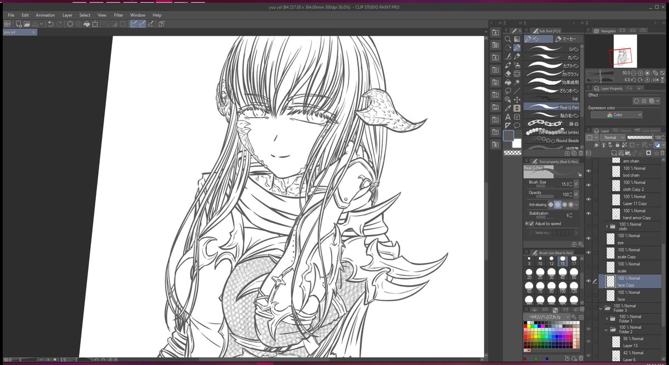Viewport: 669px width, 365px height.
Task: Select the Zoom magnifier tool
Action: [x=508, y=39]
